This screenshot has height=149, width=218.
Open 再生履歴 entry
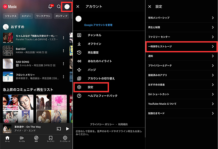pos(109,52)
